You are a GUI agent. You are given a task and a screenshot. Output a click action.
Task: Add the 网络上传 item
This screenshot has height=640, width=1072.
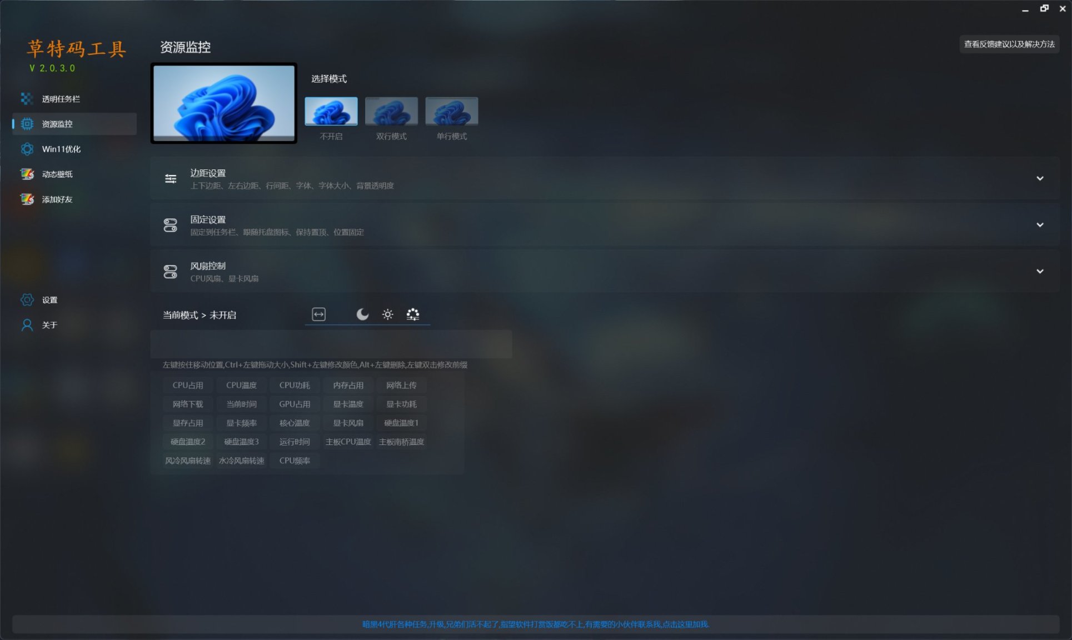pos(401,385)
